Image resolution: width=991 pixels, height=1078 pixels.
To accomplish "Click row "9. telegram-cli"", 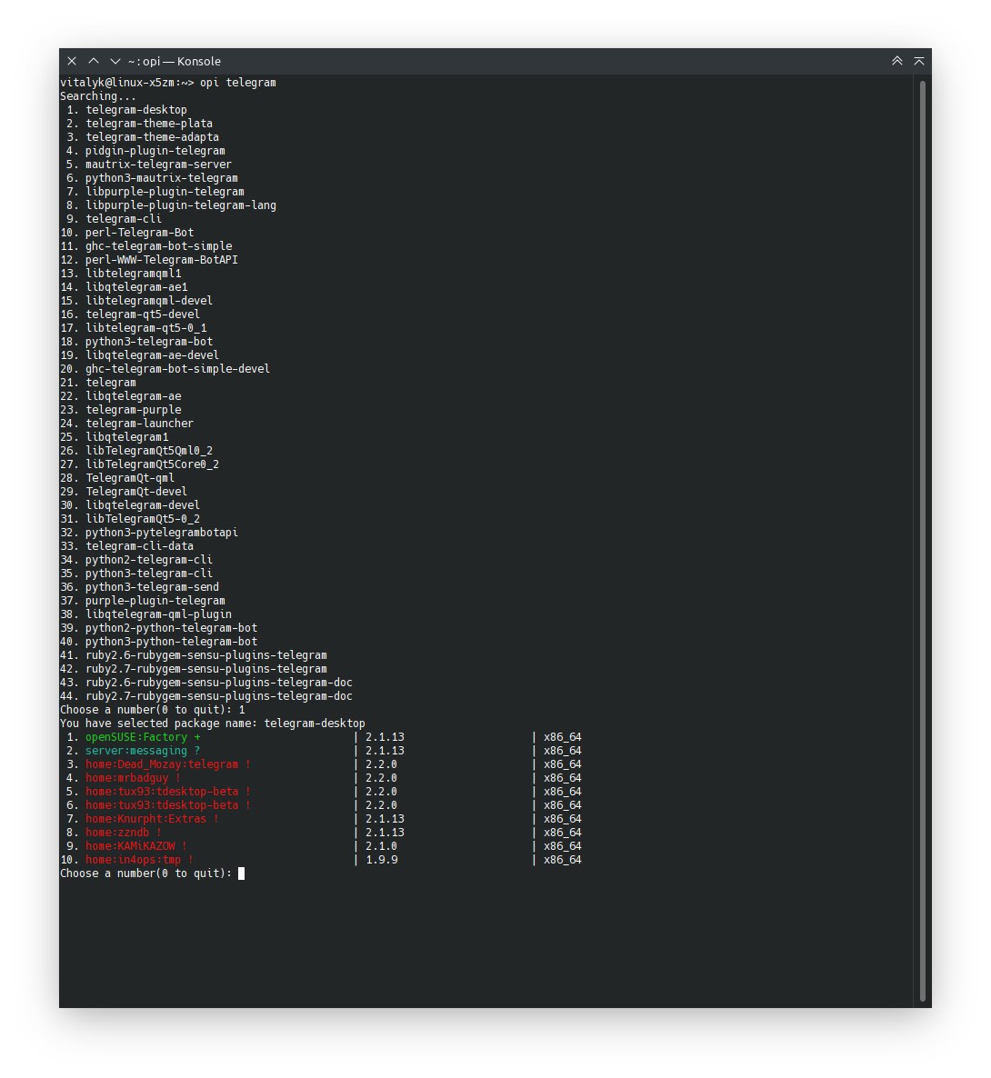I will pos(114,219).
